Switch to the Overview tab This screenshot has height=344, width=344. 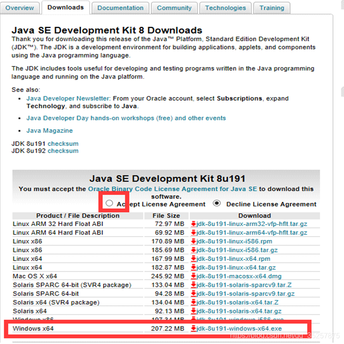click(20, 8)
